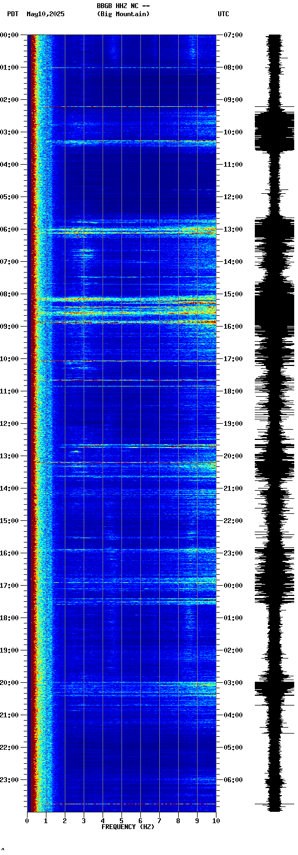Click the date 'May10,2025'
Image resolution: width=298 pixels, height=855 pixels.
click(x=45, y=14)
